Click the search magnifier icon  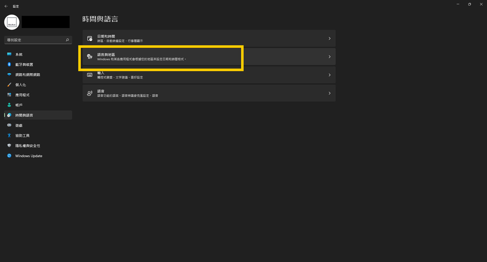[67, 40]
